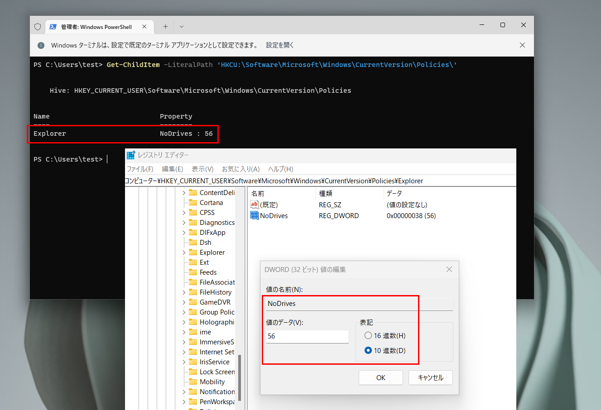Select the REG_DWORD cell of NoDrives
601x410 pixels.
coord(339,216)
